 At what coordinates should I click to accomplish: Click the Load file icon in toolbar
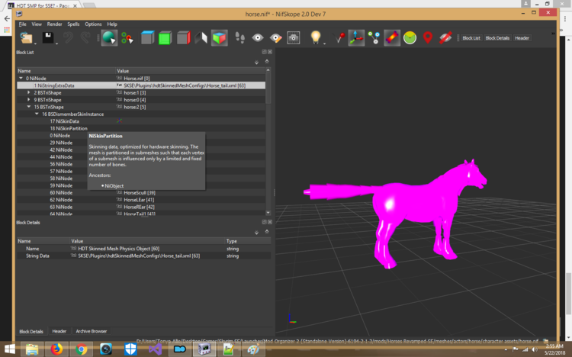(x=26, y=37)
